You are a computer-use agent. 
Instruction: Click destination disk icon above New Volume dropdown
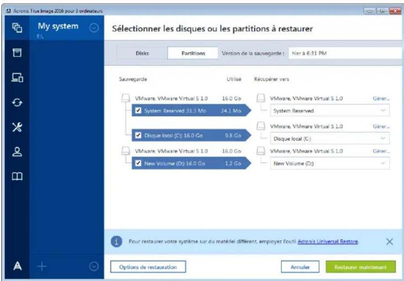(261, 151)
